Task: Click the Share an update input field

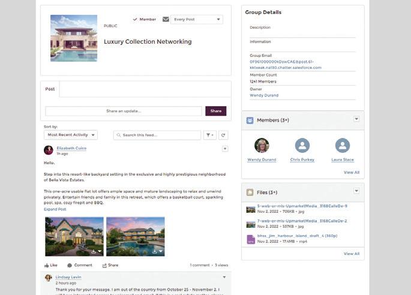Action: point(124,111)
